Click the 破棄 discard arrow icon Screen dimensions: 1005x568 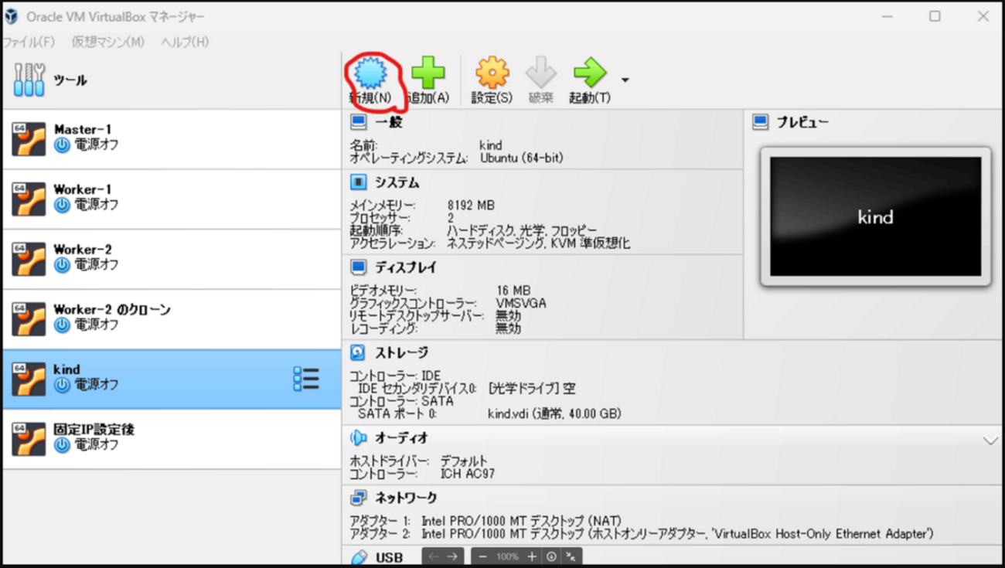pos(541,73)
